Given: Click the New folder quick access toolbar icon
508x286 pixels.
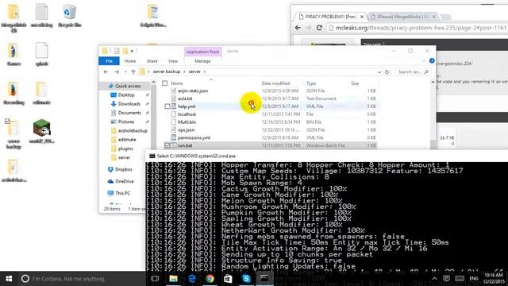Looking at the screenshot, I should [125, 51].
